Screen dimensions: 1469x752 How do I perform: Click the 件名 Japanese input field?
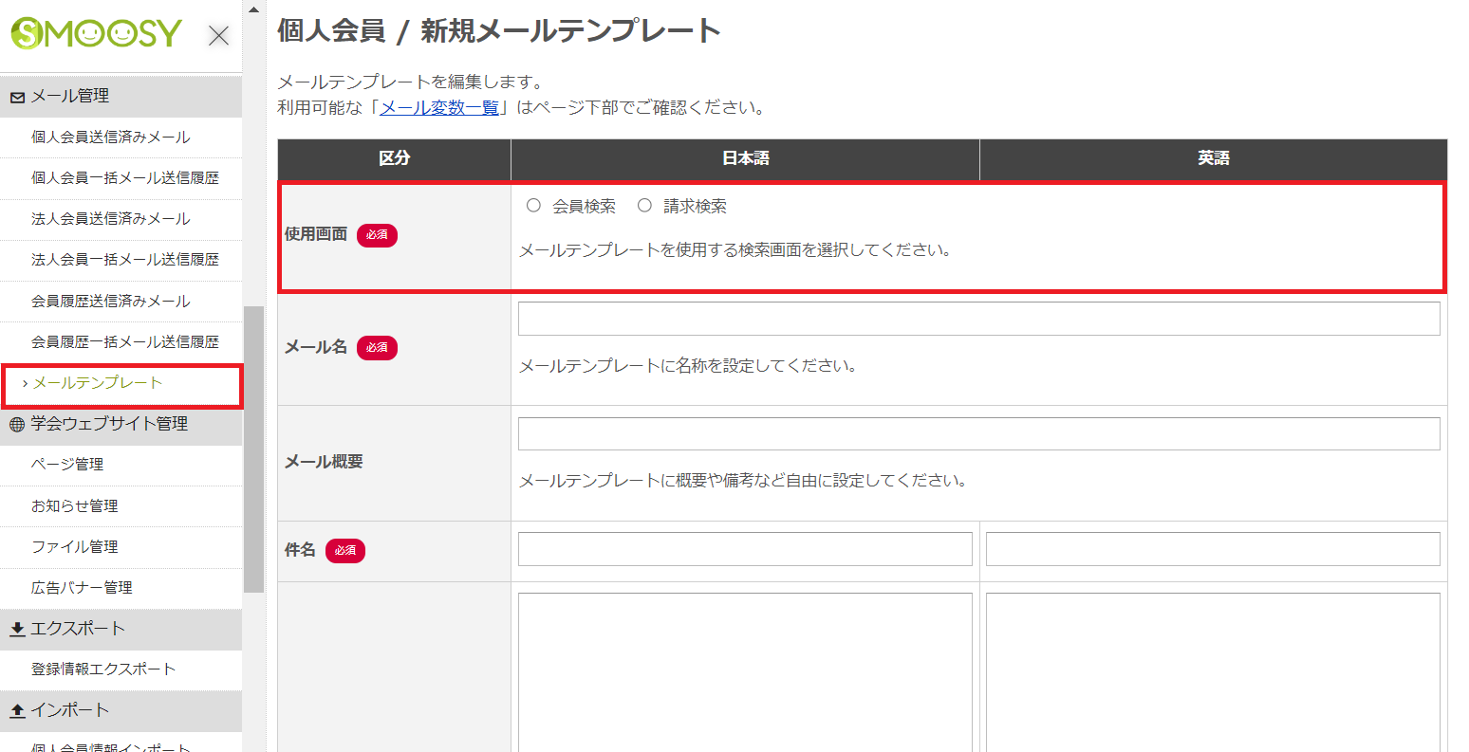point(744,548)
